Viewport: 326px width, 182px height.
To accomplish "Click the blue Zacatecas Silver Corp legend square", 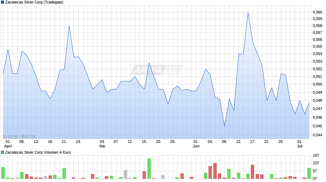I will [2, 2].
